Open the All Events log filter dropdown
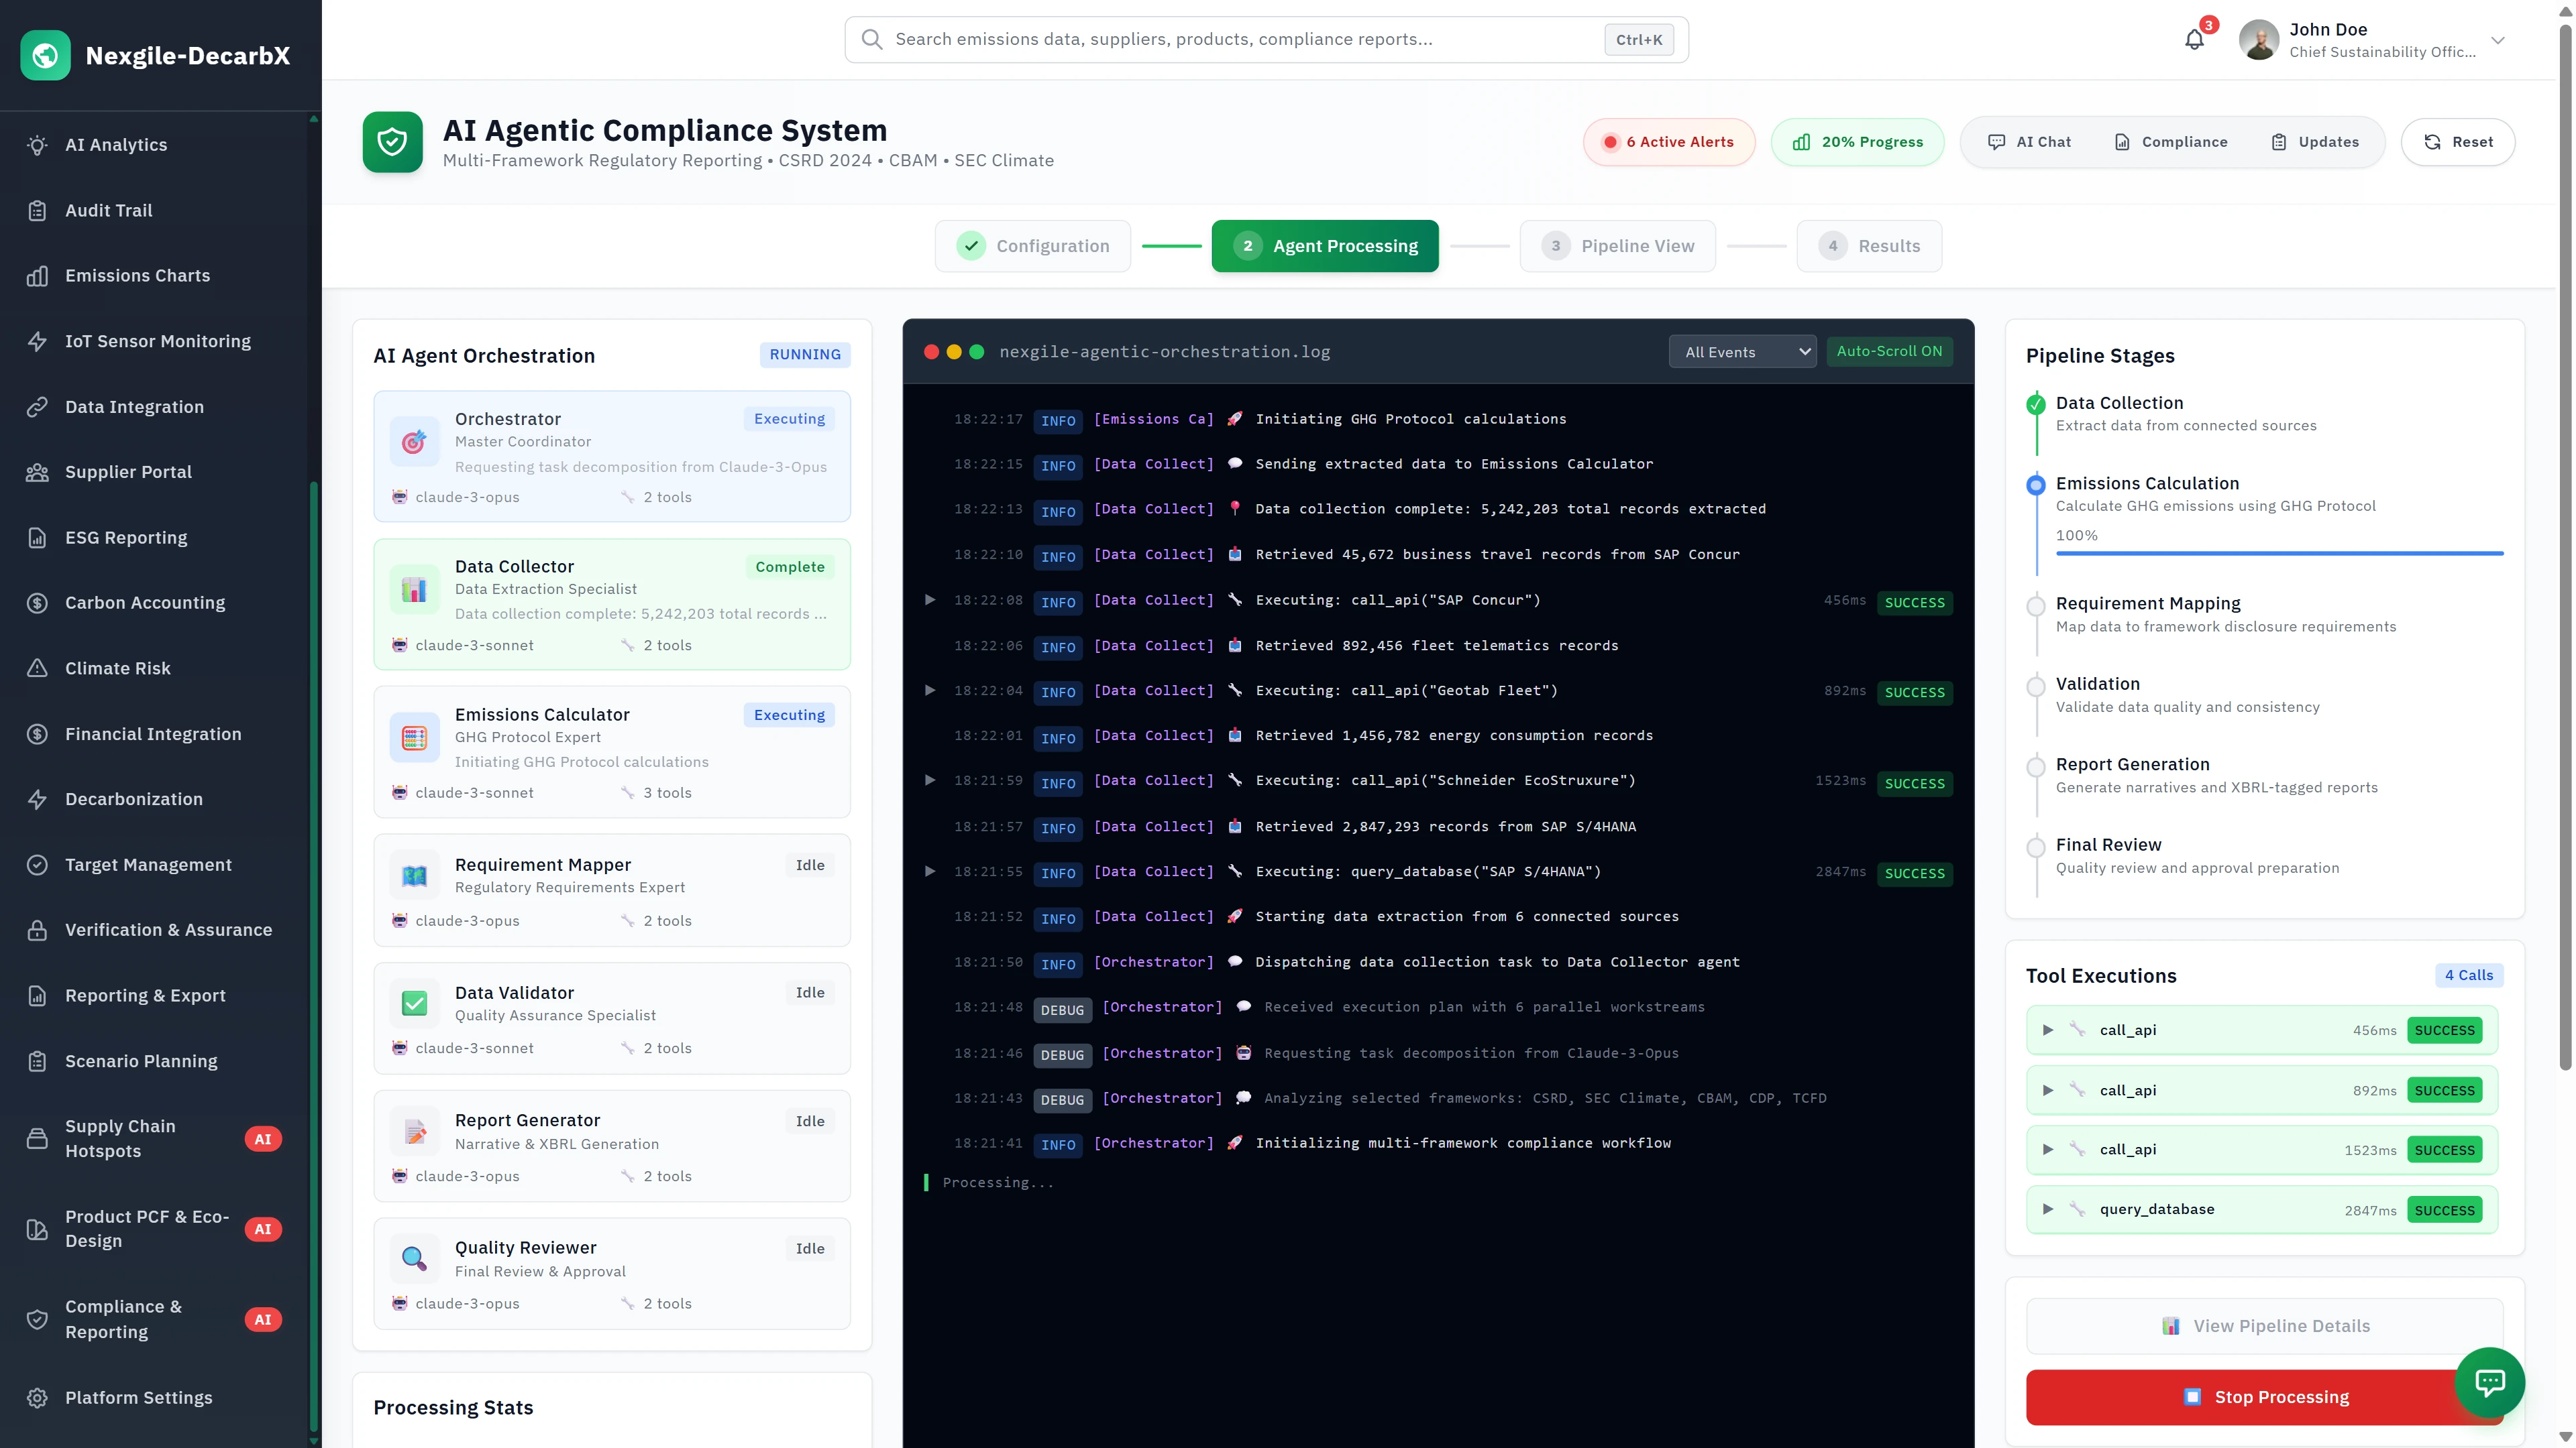This screenshot has width=2576, height=1448. tap(1742, 351)
